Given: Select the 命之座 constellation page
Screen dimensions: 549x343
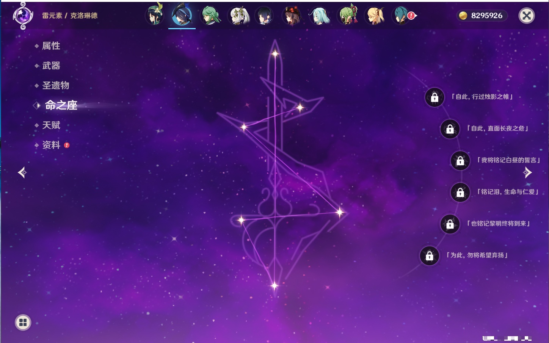Looking at the screenshot, I should [x=61, y=105].
